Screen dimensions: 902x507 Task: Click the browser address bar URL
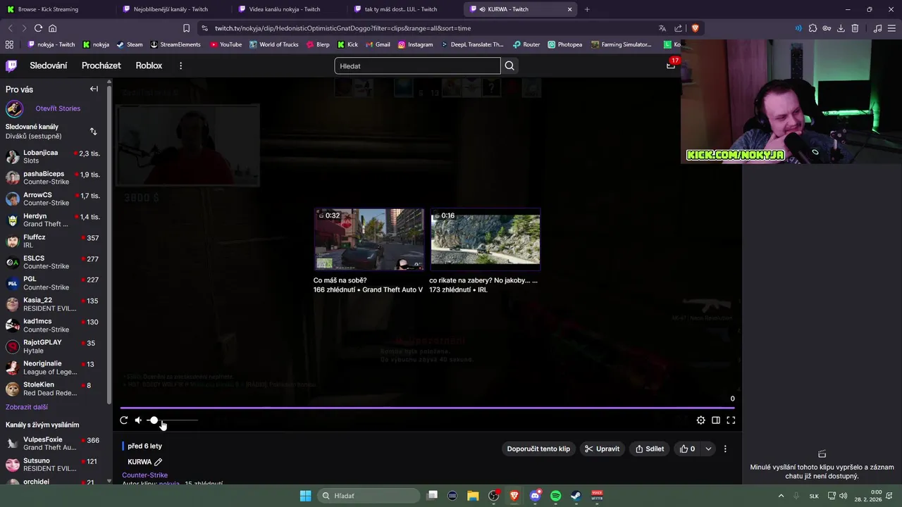342,28
